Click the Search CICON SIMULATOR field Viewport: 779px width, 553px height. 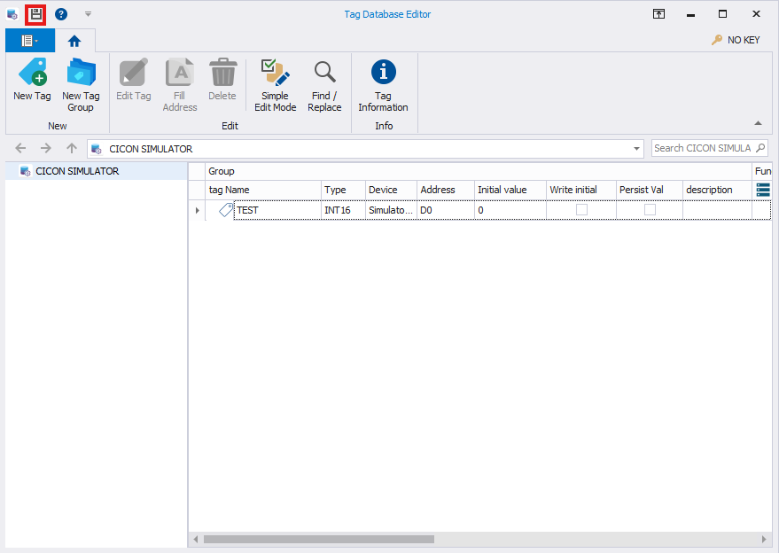click(x=703, y=148)
